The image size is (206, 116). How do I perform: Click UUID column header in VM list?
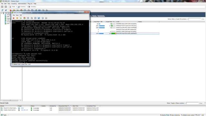click(126, 22)
